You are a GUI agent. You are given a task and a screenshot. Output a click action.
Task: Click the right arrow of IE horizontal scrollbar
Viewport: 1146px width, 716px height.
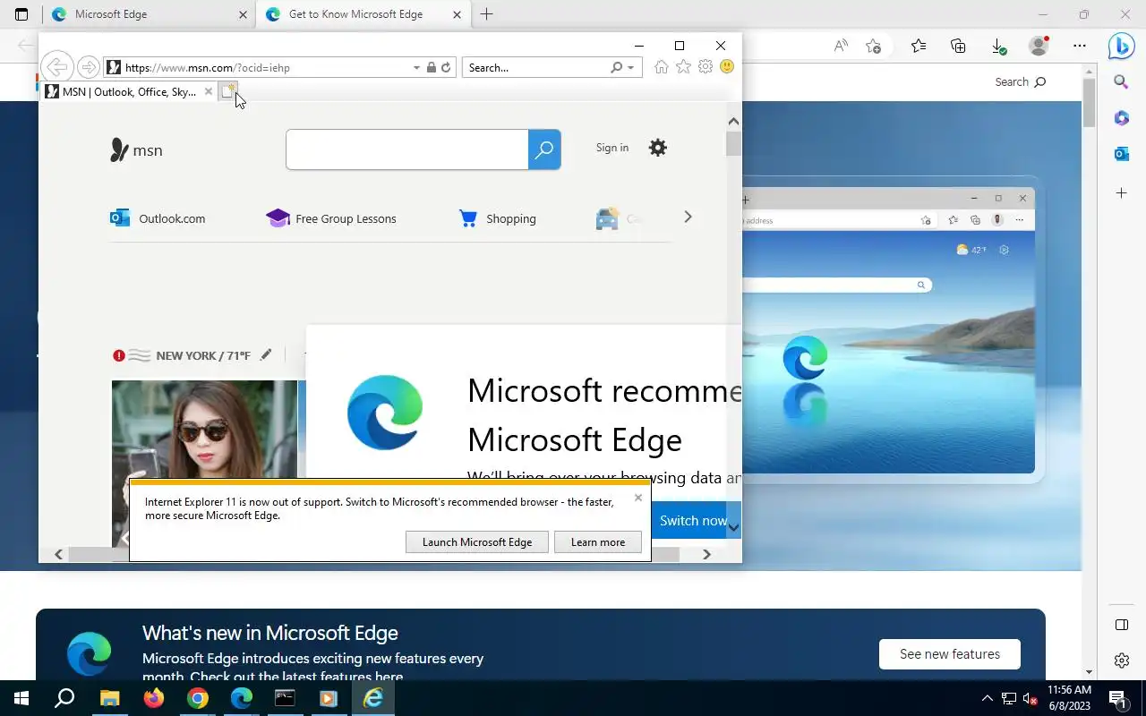(x=706, y=555)
